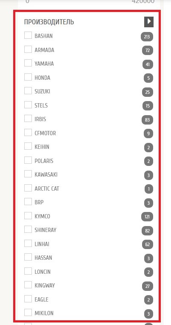
Task: Tick the KINGWAY checkbox
Action: [28, 285]
